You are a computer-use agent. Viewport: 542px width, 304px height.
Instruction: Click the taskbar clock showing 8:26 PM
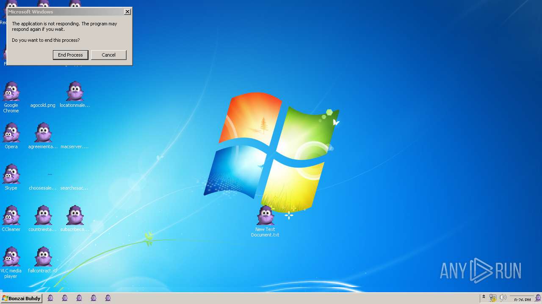pos(522,299)
